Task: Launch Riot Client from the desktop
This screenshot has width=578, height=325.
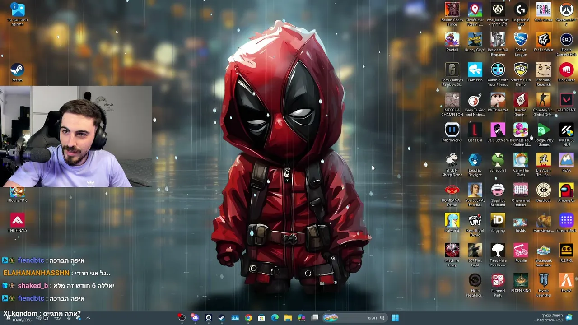Action: [566, 72]
